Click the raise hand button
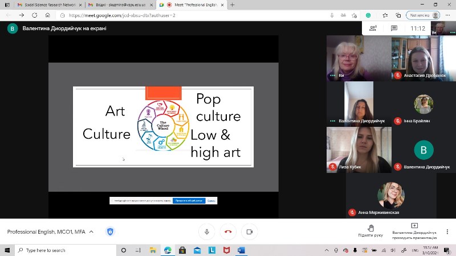Viewport: 456px width, 256px height. [370, 231]
